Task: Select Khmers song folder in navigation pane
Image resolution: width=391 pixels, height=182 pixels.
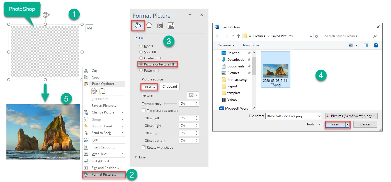Action: (237, 80)
